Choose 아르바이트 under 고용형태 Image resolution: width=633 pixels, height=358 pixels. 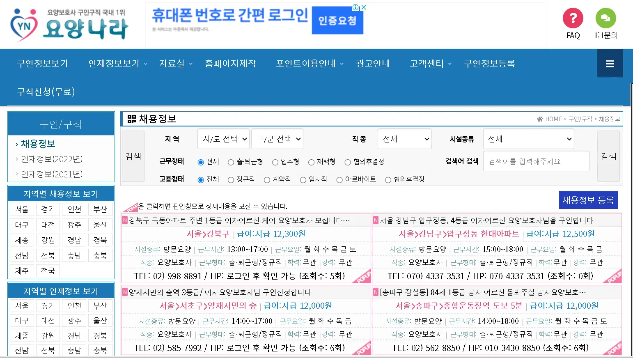[x=339, y=179]
